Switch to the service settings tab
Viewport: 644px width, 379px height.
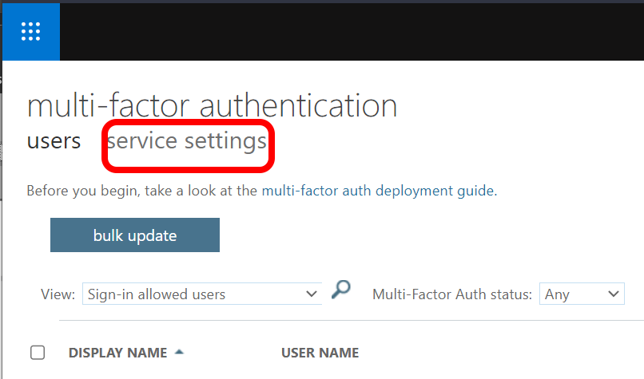point(187,141)
